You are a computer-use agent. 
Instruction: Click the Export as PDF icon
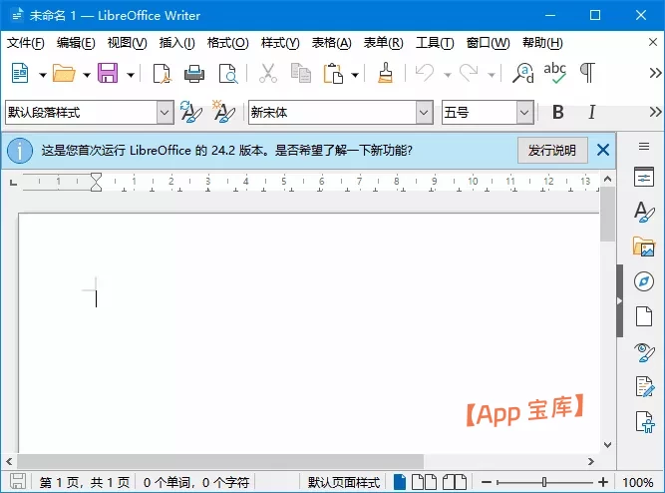pos(162,73)
